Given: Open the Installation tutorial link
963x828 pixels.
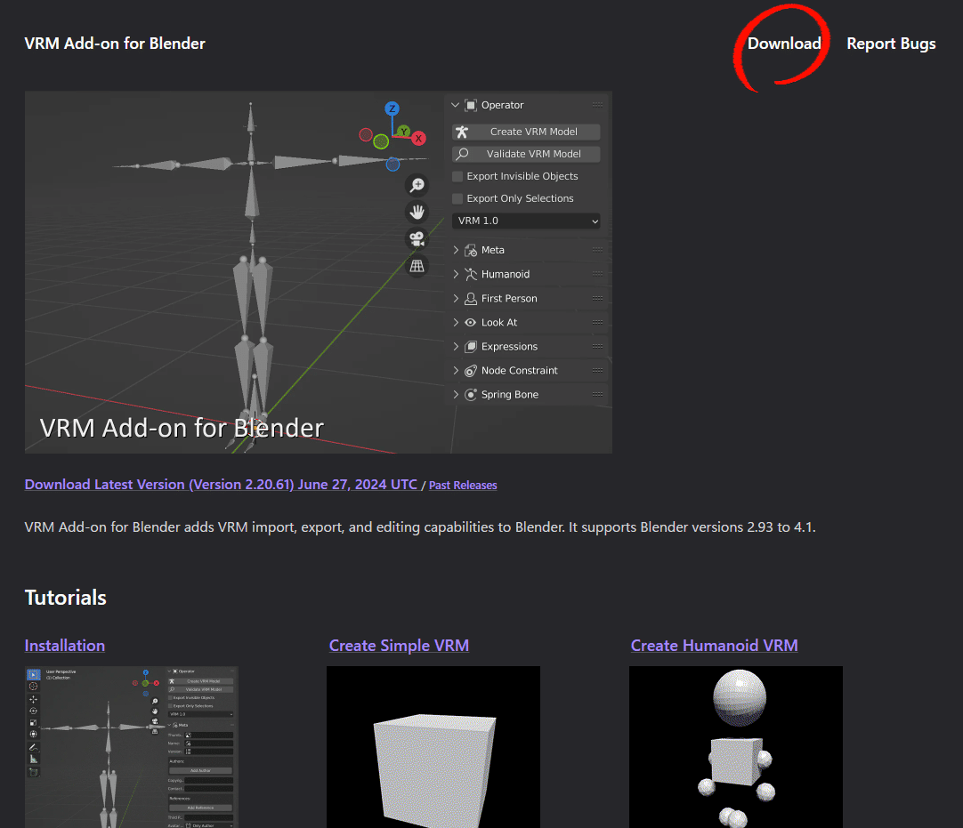Looking at the screenshot, I should coord(64,645).
